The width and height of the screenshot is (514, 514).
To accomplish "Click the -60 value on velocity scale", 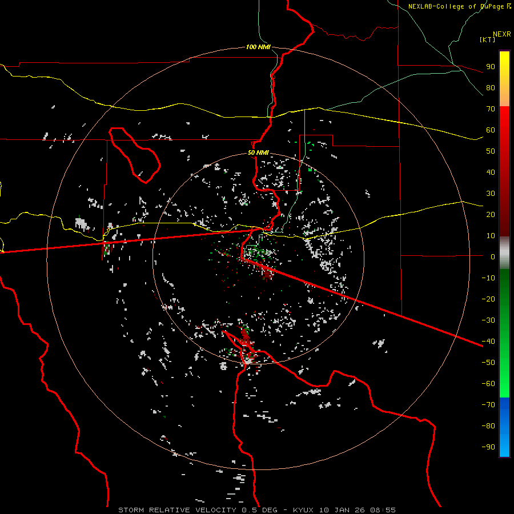I will 488,384.
